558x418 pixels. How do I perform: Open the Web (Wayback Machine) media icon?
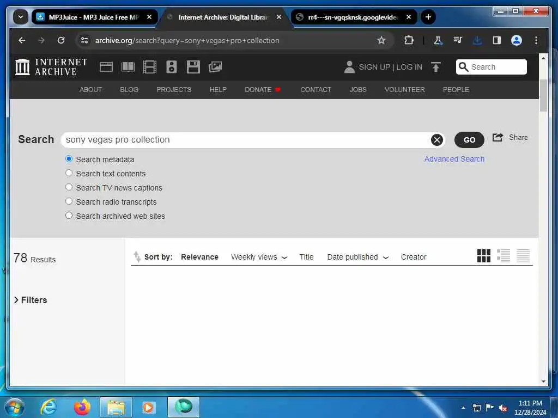pos(106,67)
